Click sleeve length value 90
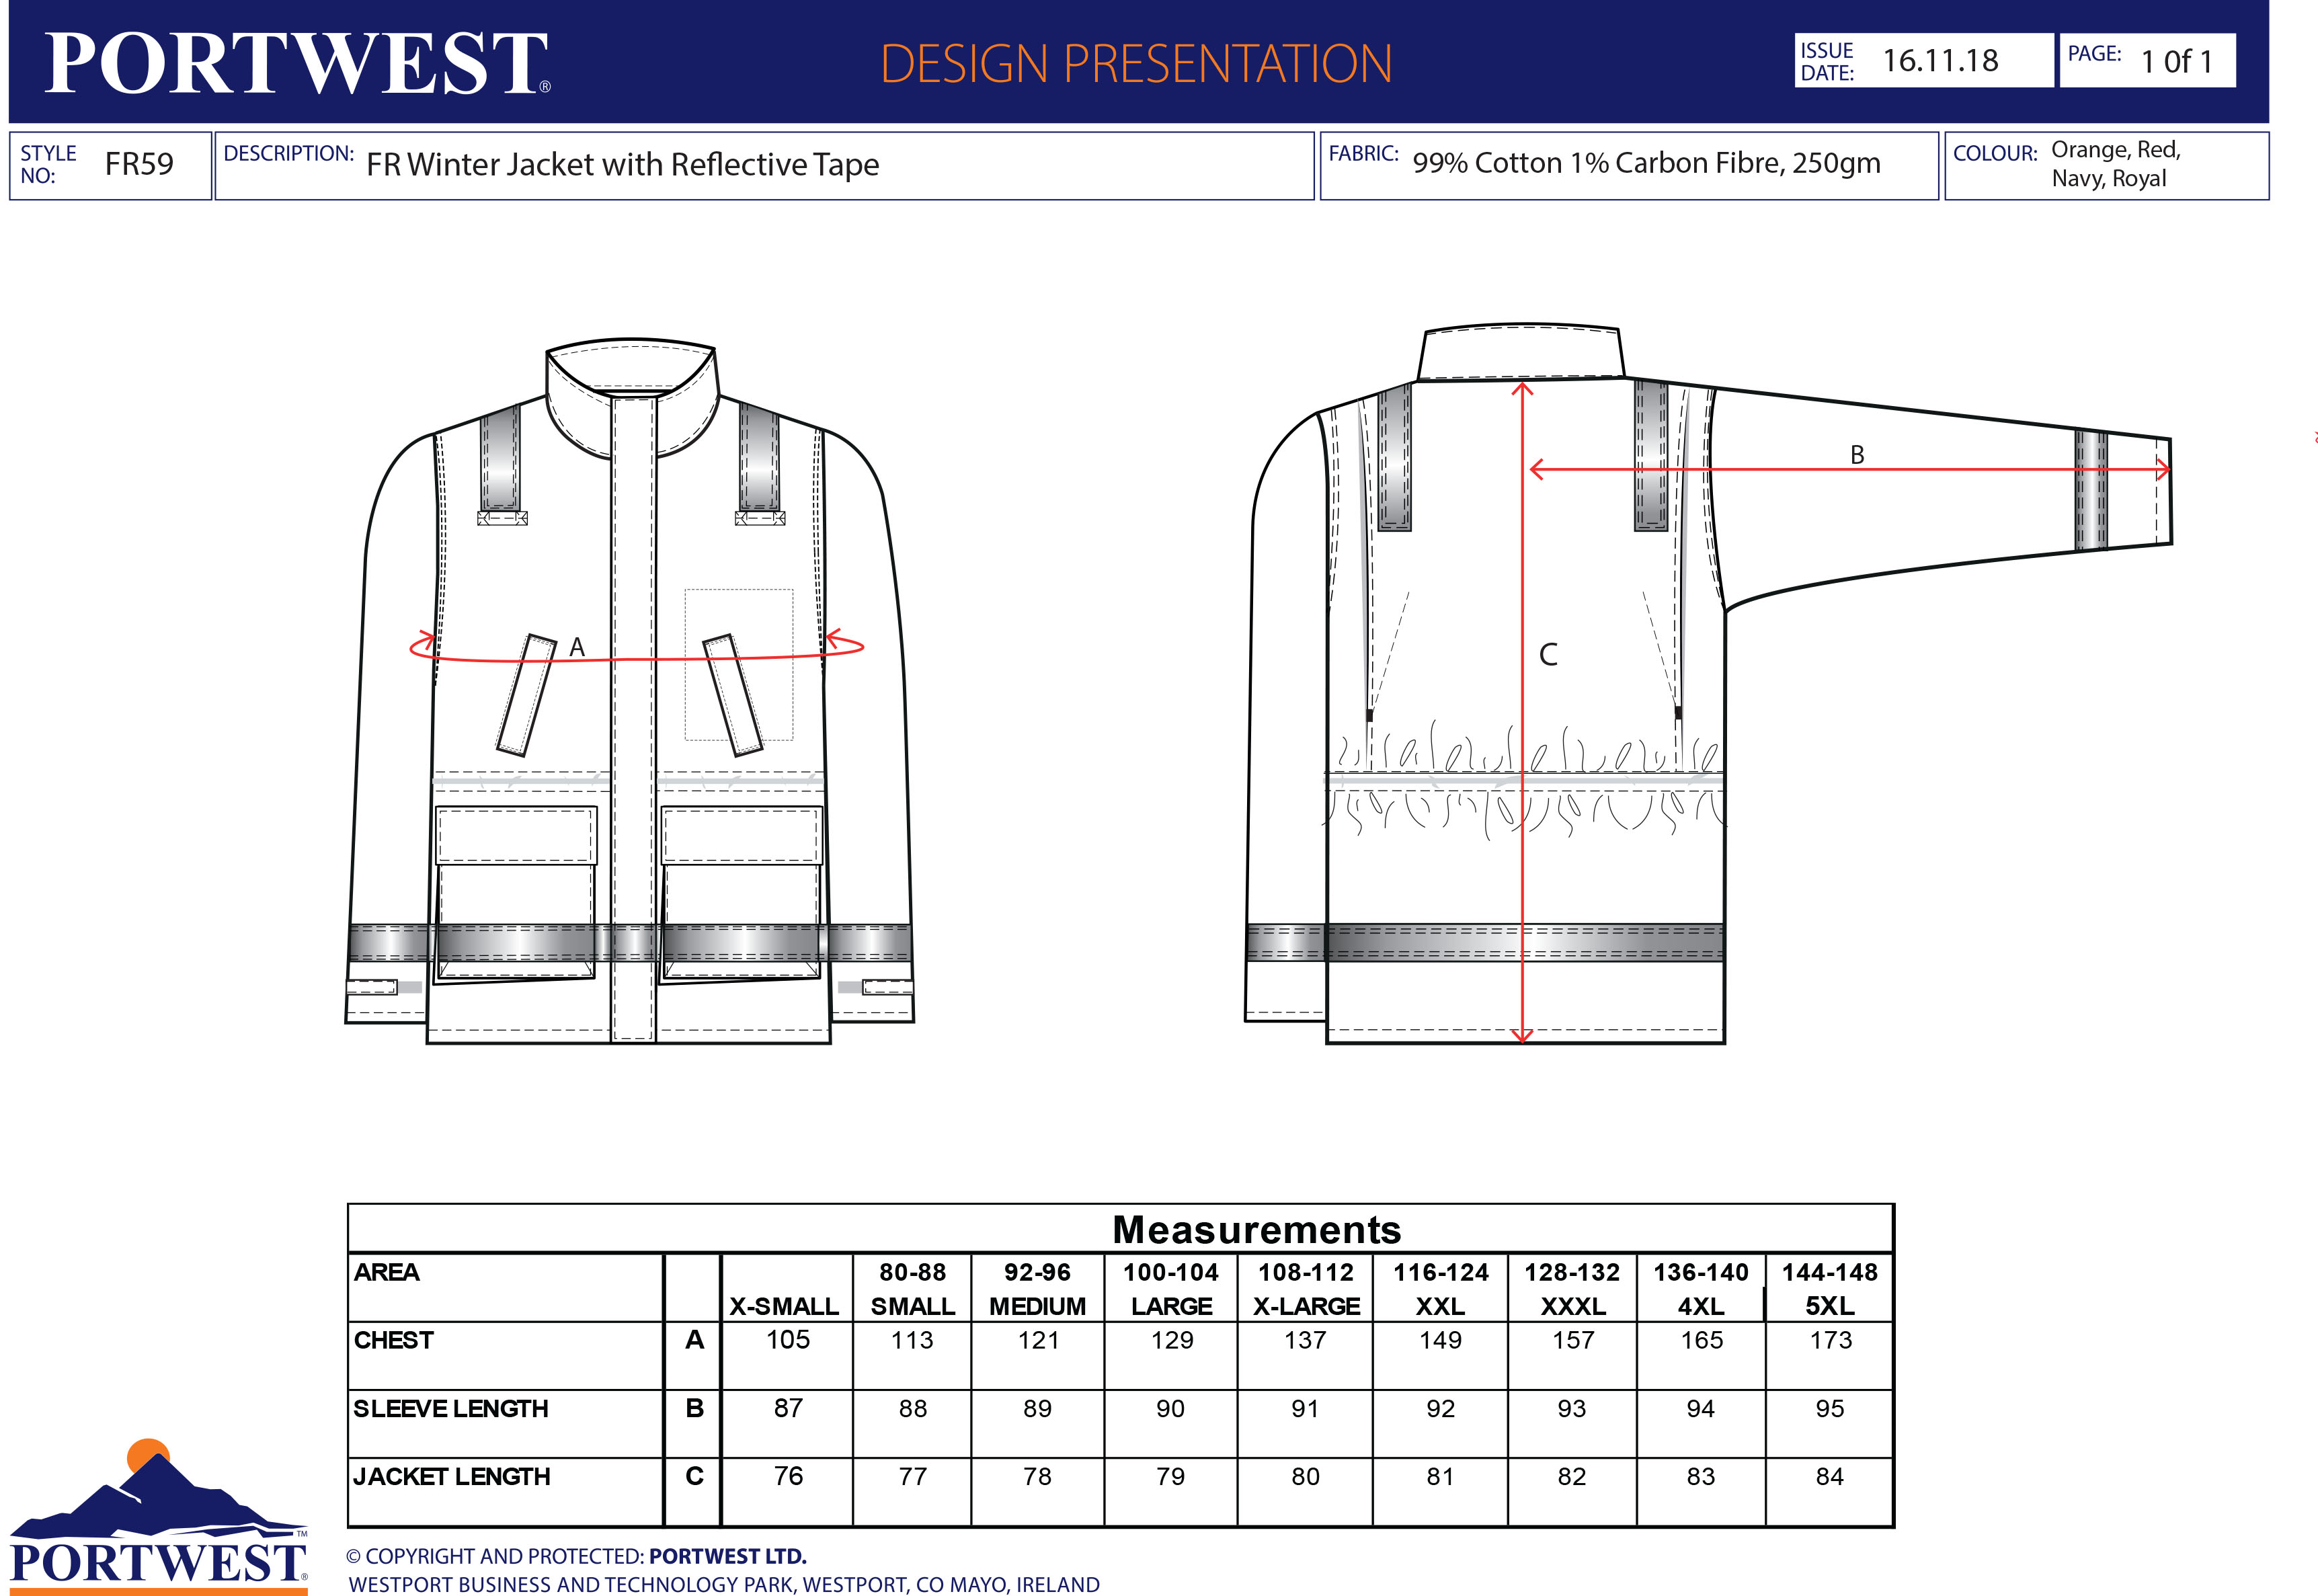 pyautogui.click(x=1171, y=1408)
